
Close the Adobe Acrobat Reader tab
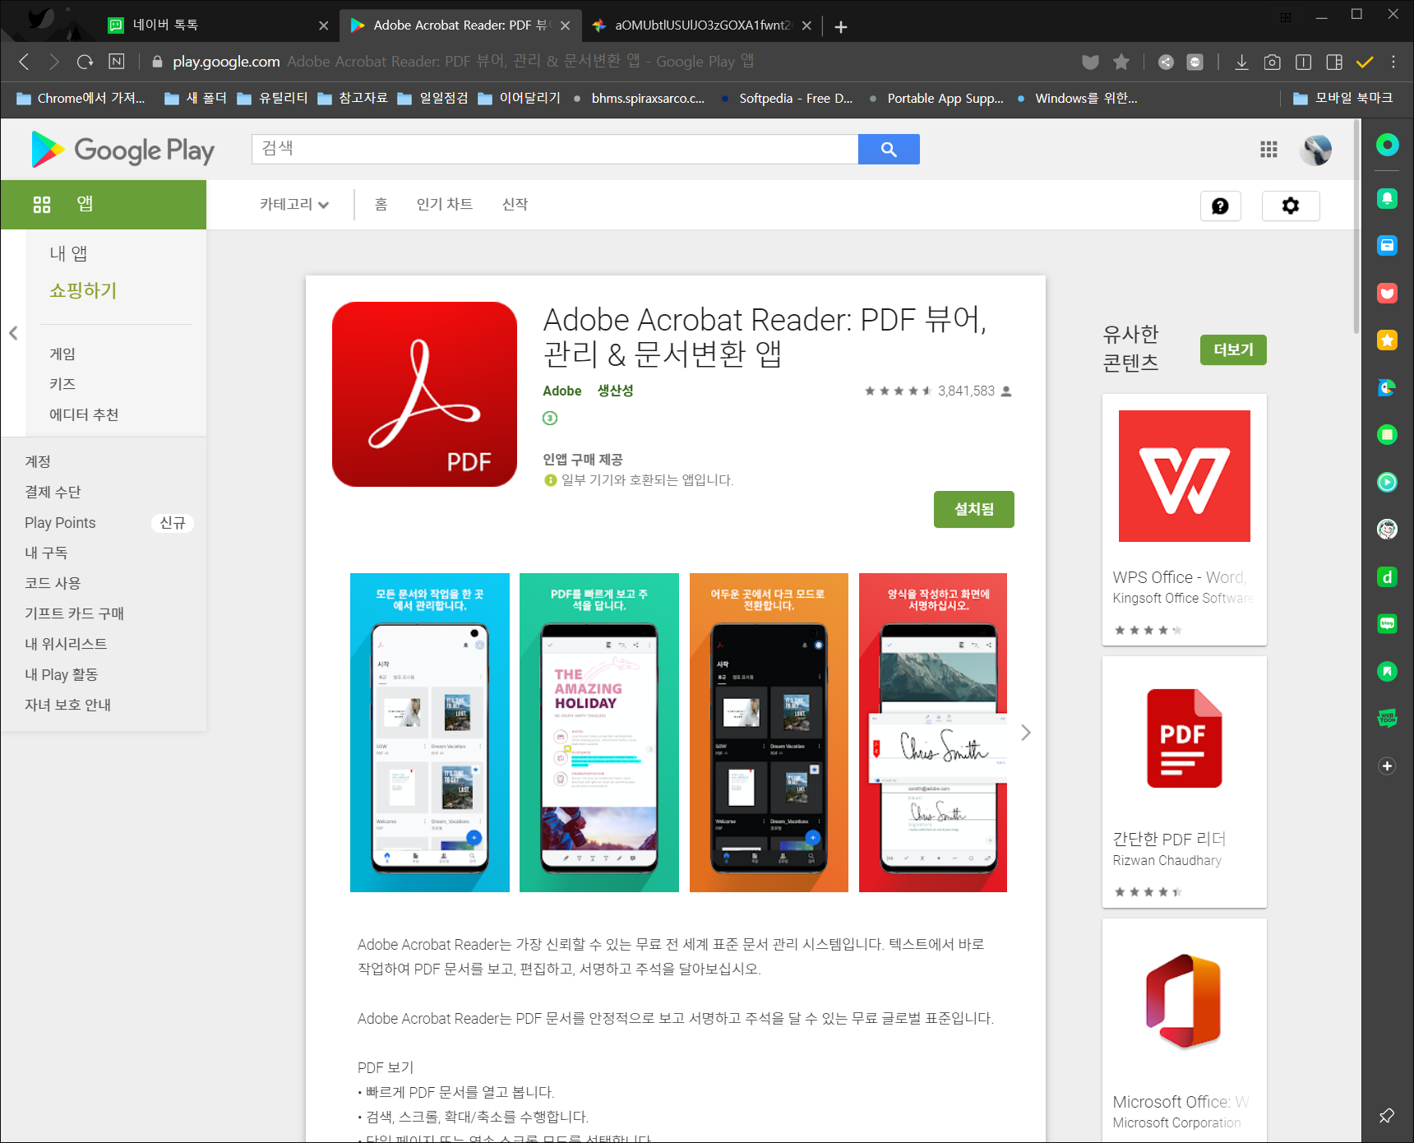tap(565, 25)
